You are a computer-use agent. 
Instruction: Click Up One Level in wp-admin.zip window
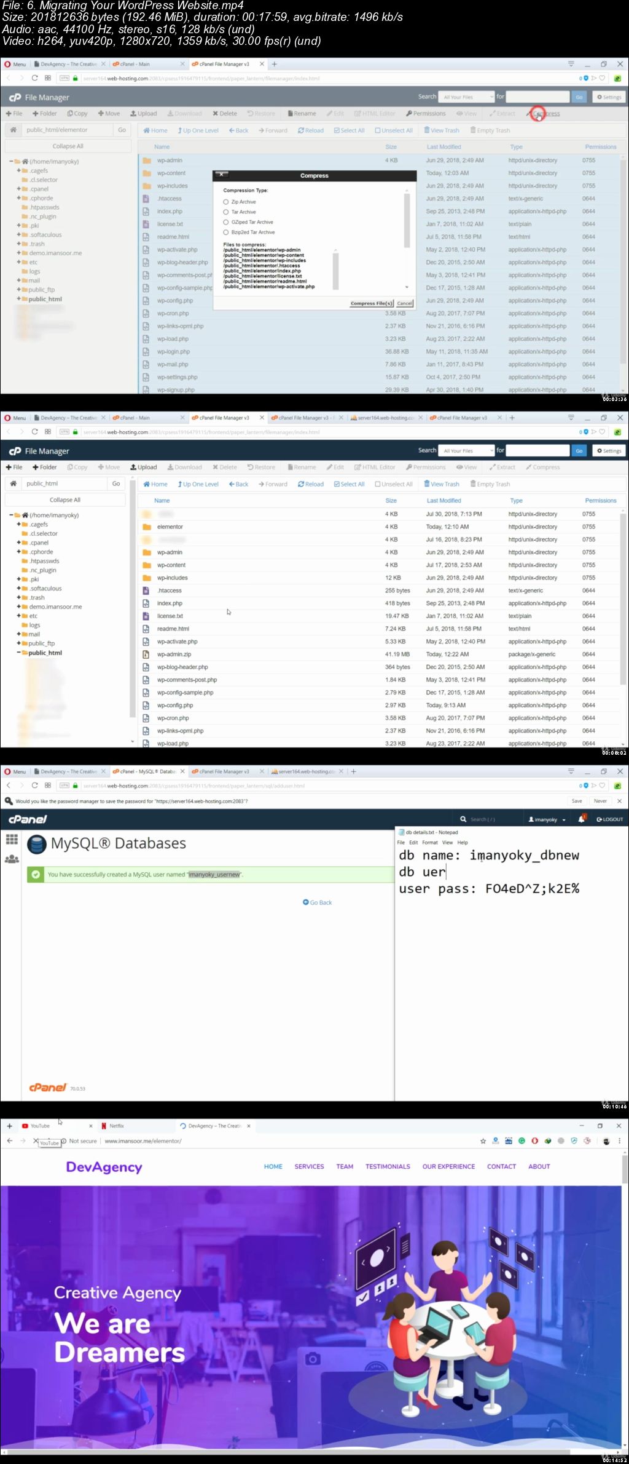[x=198, y=484]
